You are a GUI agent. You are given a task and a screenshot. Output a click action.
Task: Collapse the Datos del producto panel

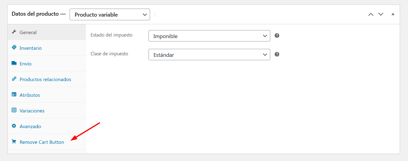coord(393,14)
